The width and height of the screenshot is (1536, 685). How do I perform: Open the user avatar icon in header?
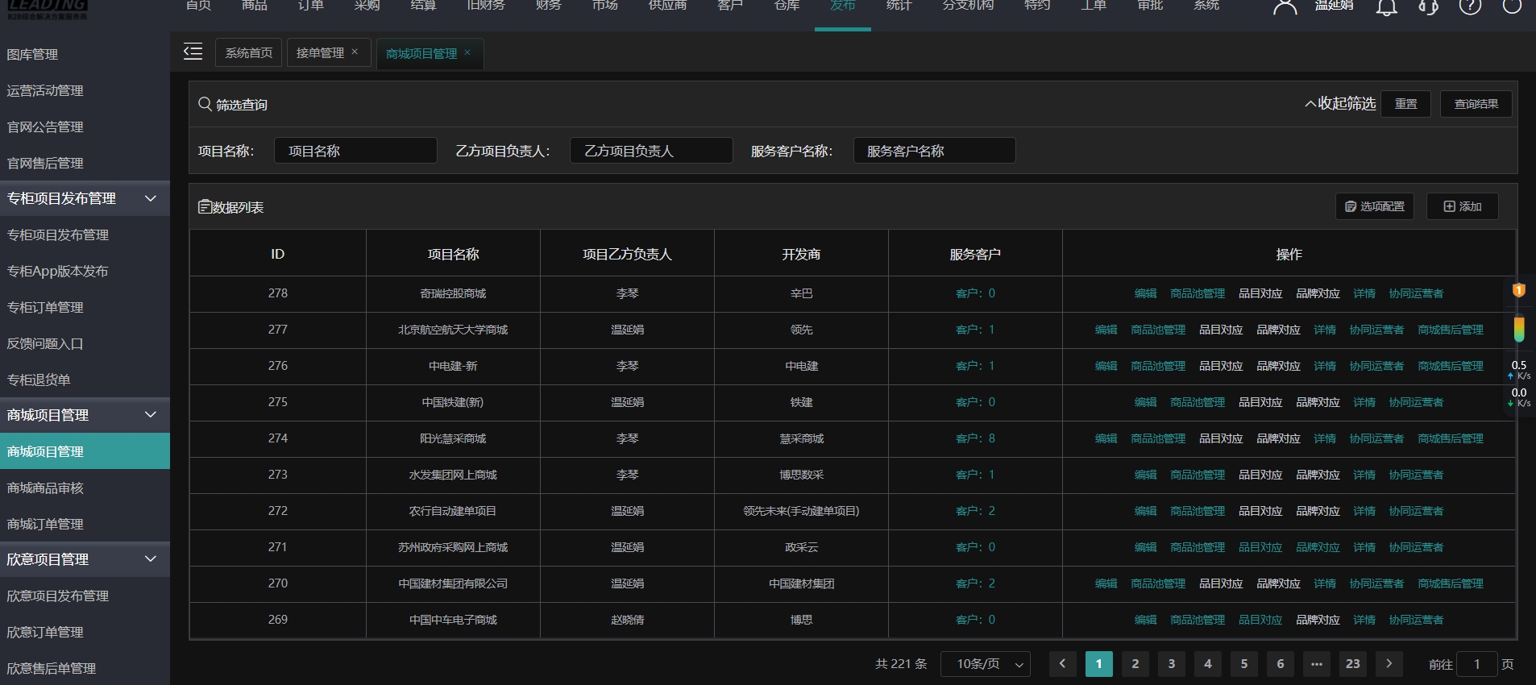click(x=1285, y=7)
